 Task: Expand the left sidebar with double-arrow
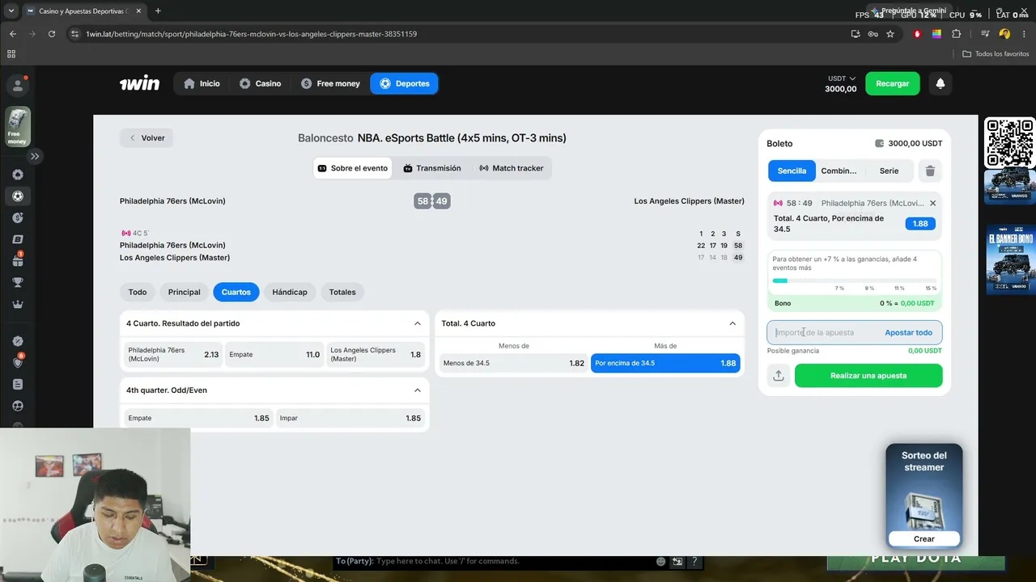[35, 156]
